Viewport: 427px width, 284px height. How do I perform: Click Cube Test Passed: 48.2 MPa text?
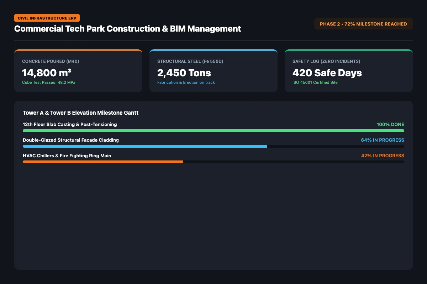coord(49,82)
